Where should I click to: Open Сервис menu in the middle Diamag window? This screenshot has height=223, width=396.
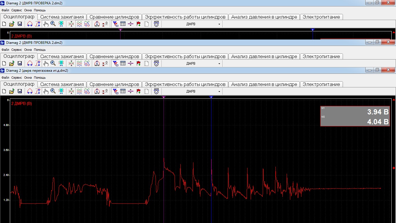point(17,50)
